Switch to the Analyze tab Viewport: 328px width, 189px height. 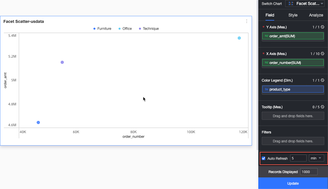pyautogui.click(x=316, y=15)
